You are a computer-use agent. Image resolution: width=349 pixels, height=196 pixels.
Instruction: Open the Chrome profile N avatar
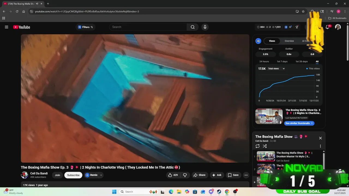pyautogui.click(x=338, y=11)
